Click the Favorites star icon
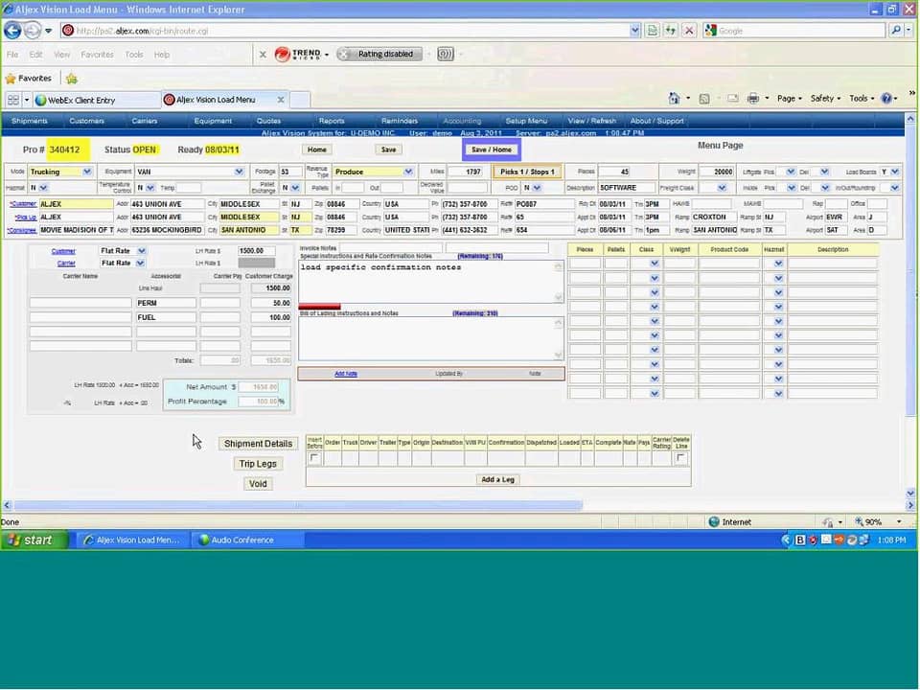Viewport: 920px width, 690px height. [x=10, y=78]
